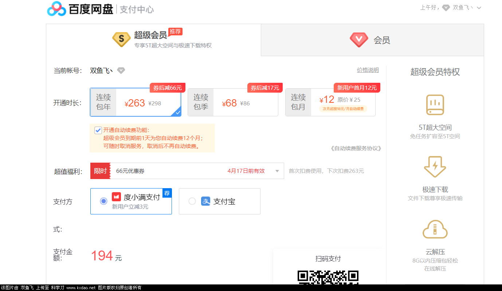
Task: Choose the 连续包年 ¥263 plan
Action: click(x=136, y=102)
